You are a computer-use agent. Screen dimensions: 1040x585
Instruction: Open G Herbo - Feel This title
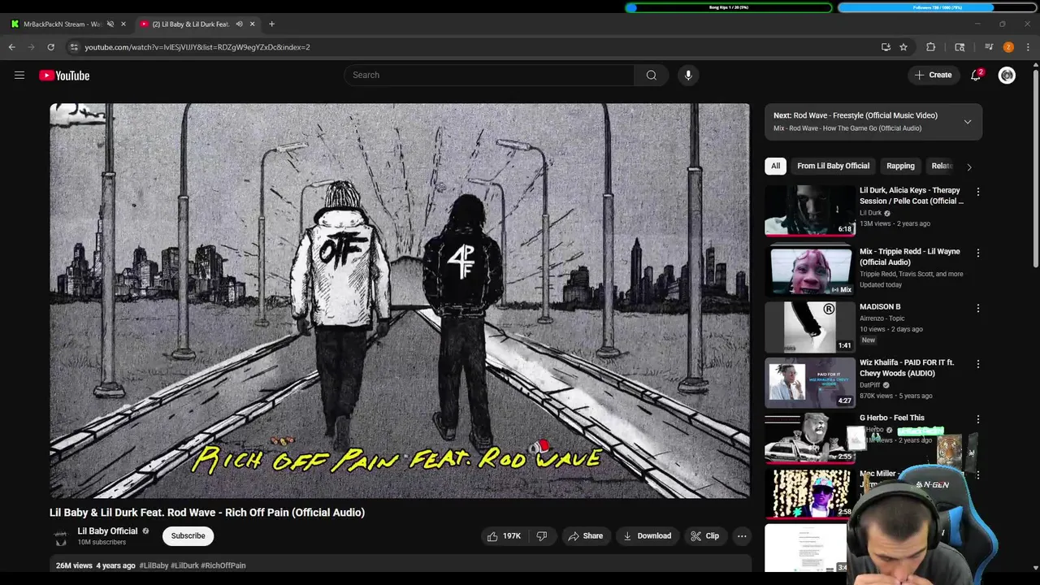(892, 418)
